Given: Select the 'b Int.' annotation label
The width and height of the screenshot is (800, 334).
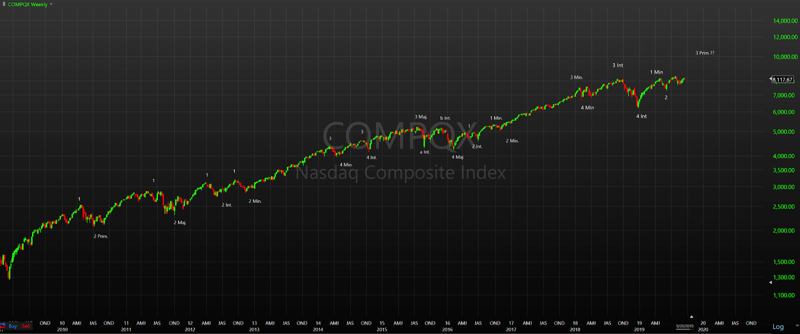Looking at the screenshot, I should tap(445, 118).
